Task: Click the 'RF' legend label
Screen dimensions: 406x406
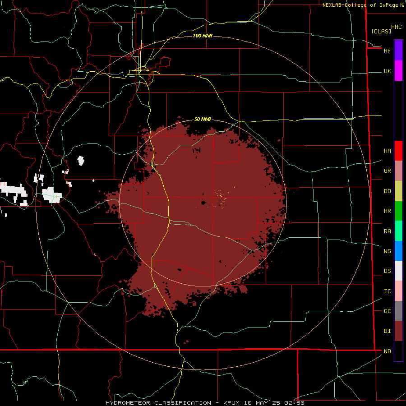Action: (387, 51)
